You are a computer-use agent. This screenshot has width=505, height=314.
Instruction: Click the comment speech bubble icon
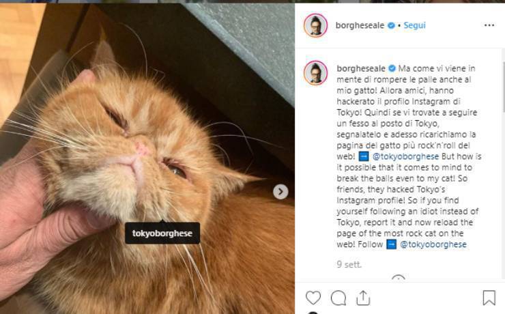click(338, 298)
